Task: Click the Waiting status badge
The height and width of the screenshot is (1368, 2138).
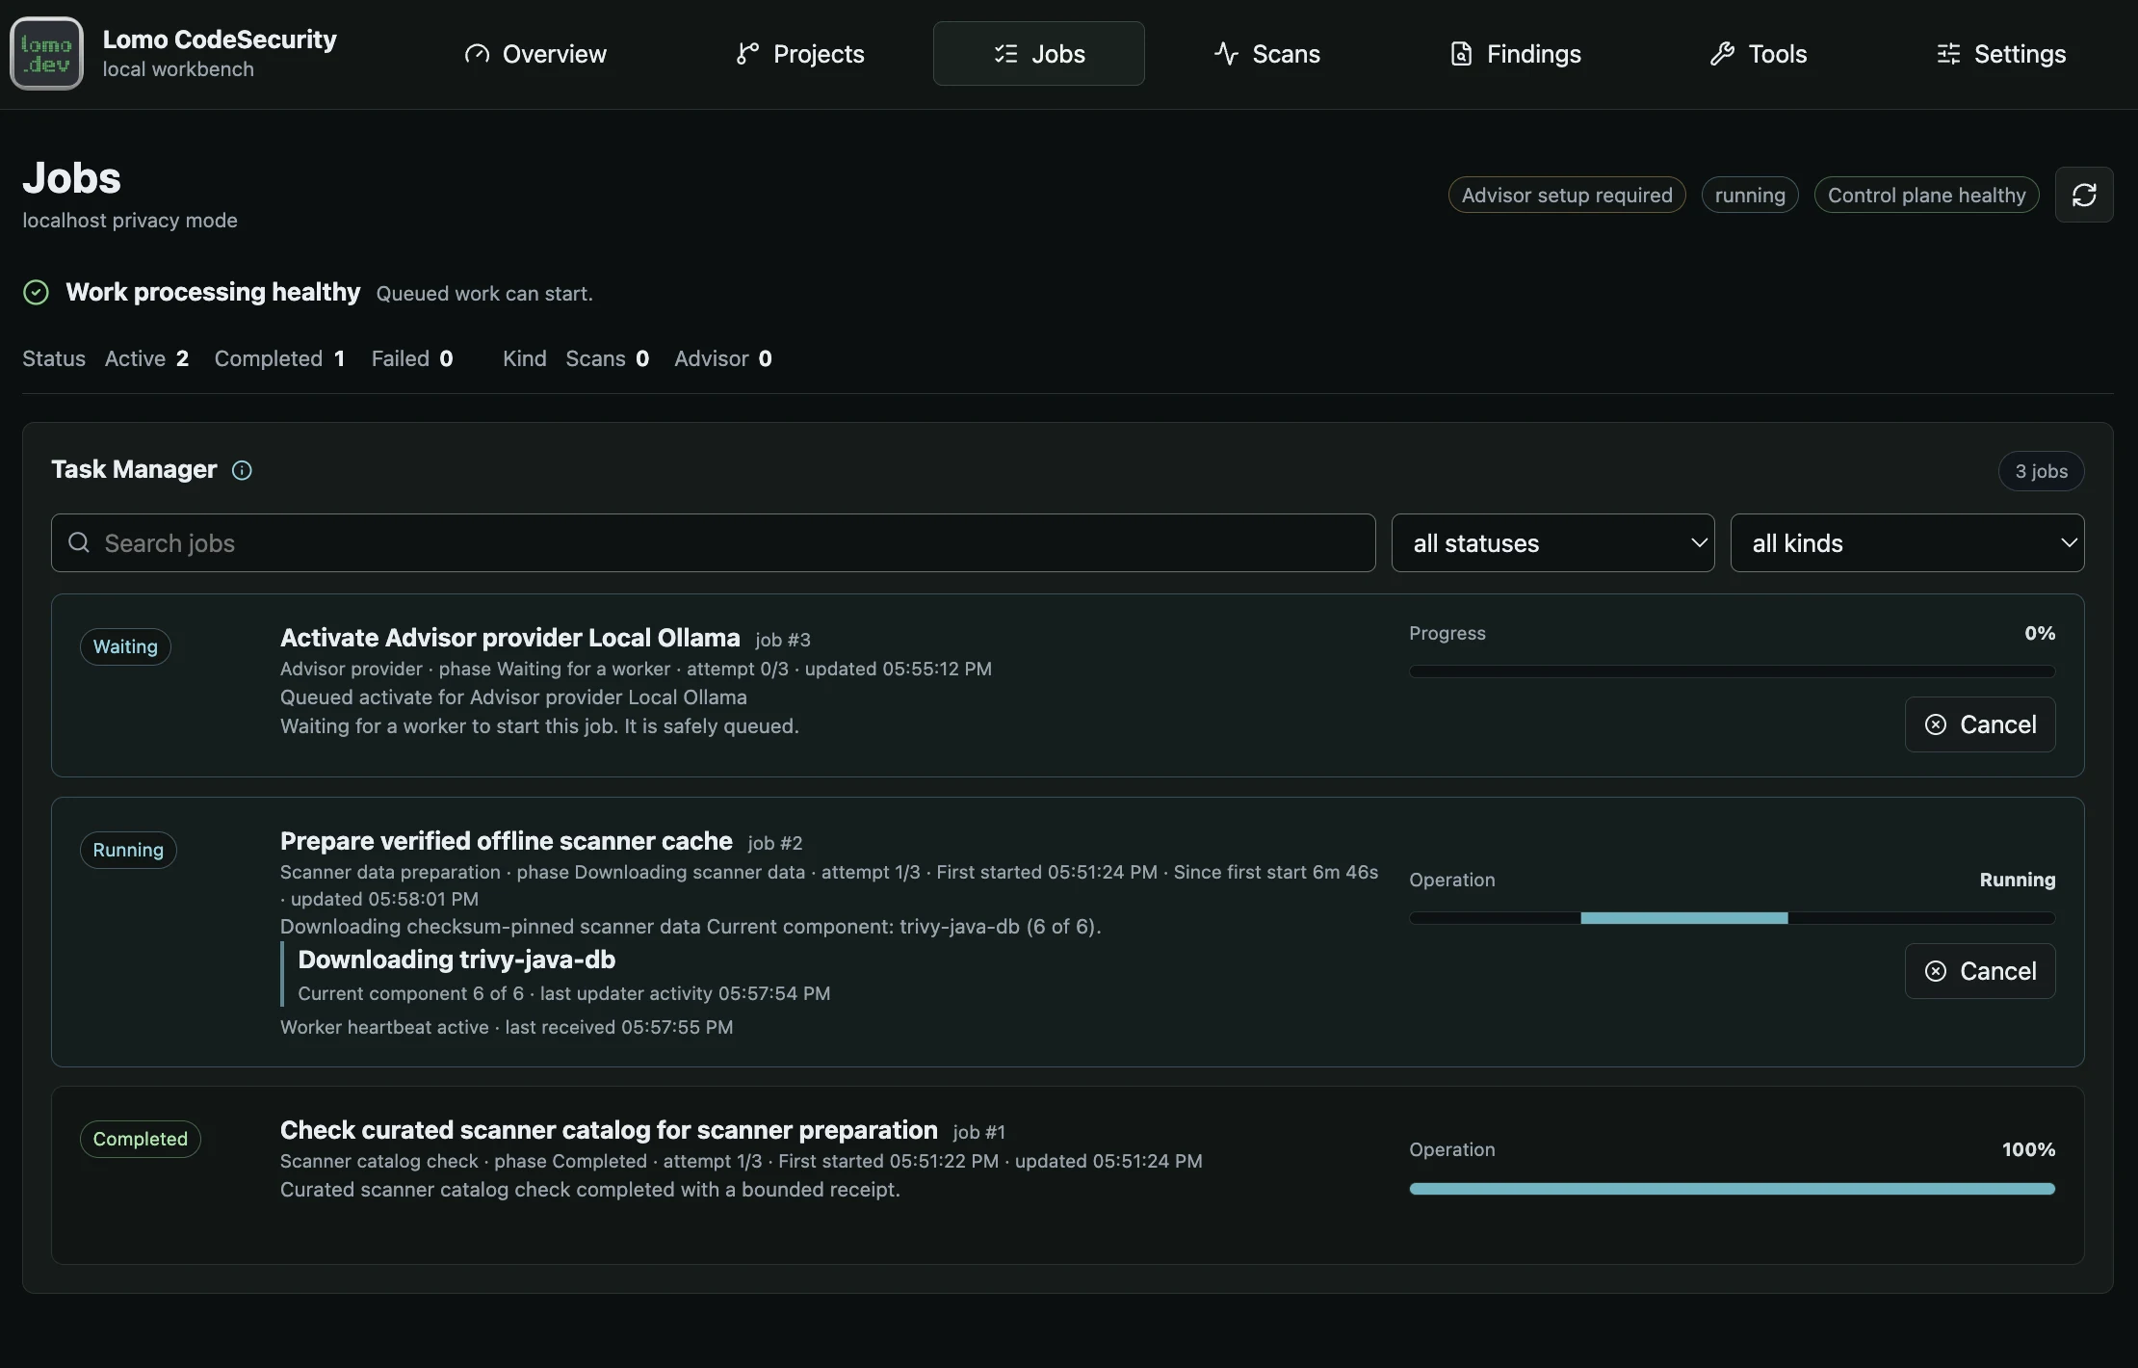Action: pos(125,646)
